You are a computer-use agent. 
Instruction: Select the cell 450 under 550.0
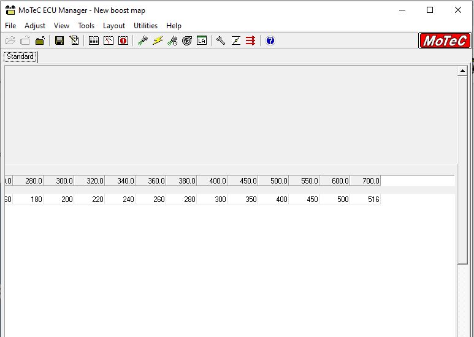[x=304, y=199]
